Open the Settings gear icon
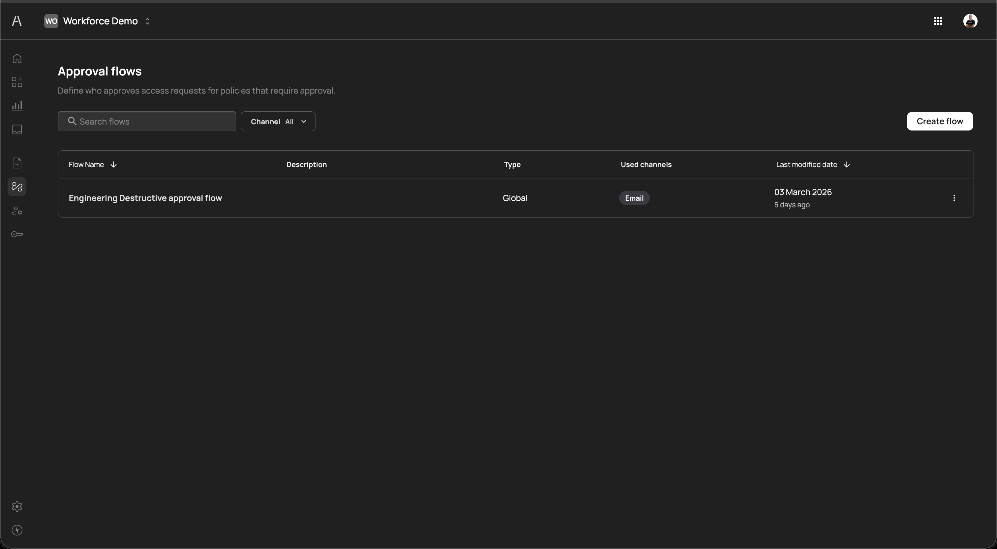Image resolution: width=997 pixels, height=549 pixels. tap(17, 506)
